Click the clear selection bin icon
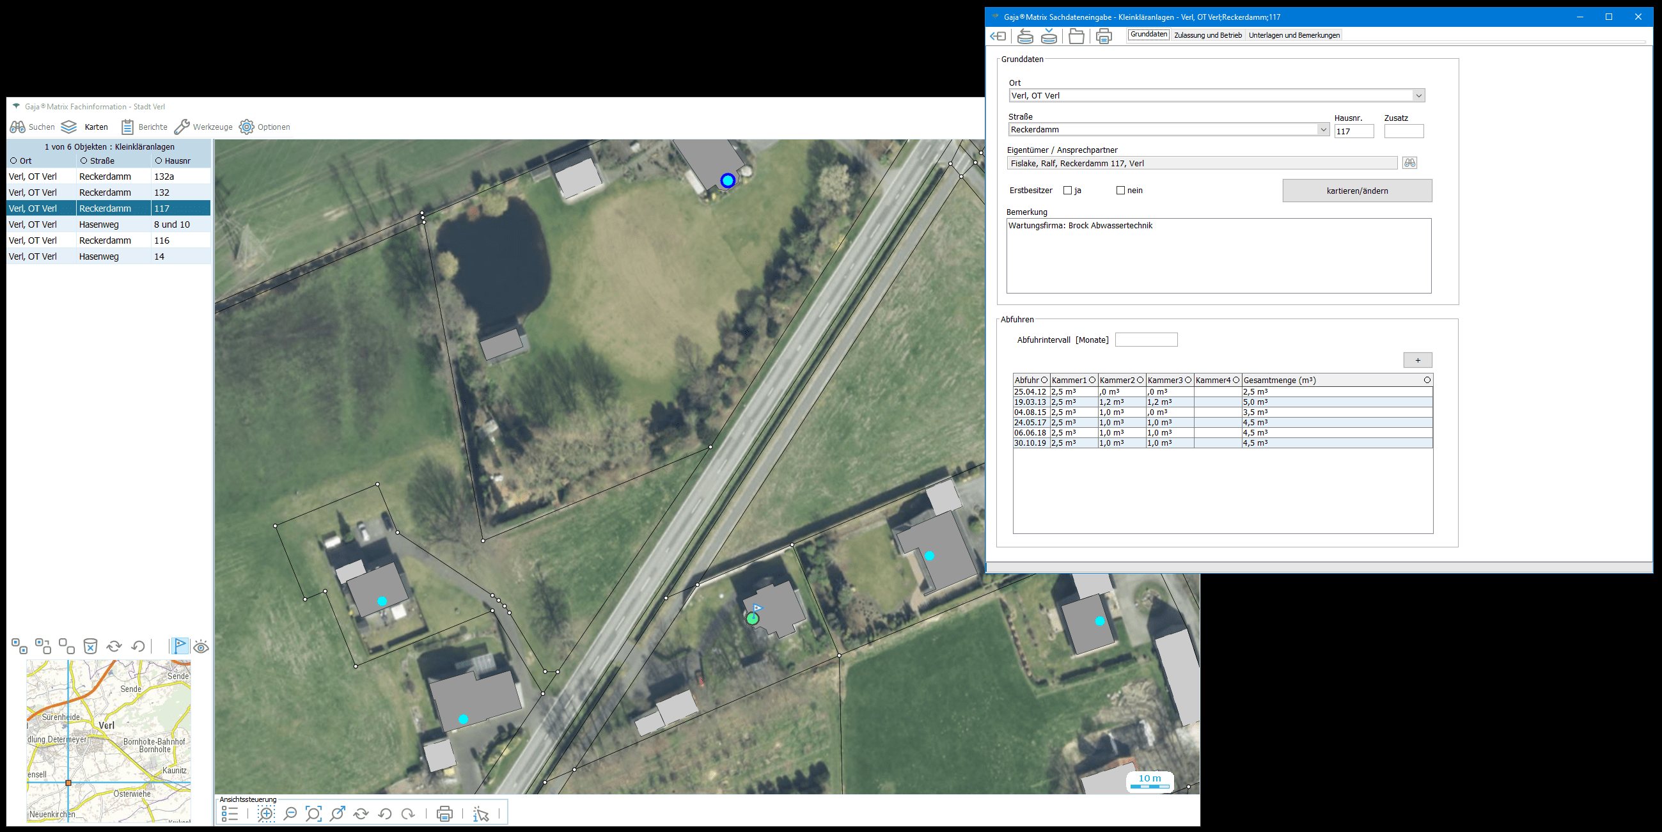 tap(90, 646)
